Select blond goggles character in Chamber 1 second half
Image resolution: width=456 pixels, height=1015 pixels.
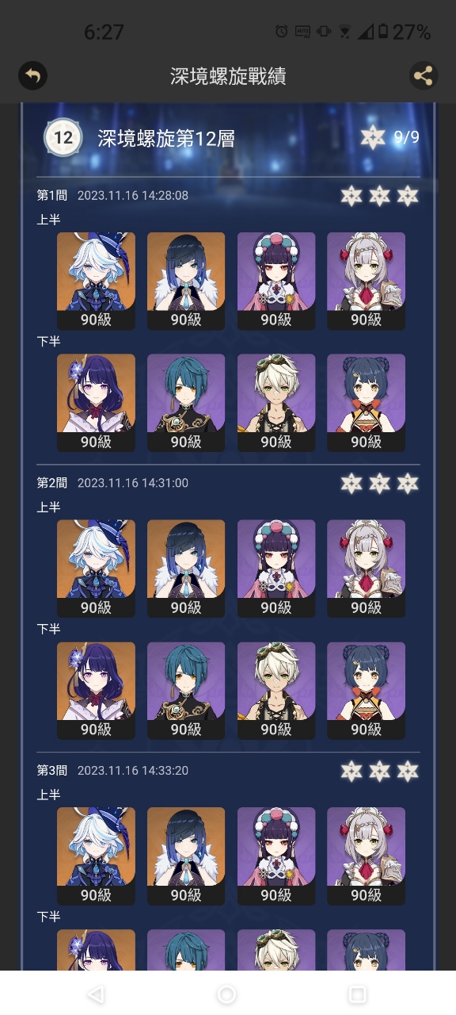tap(276, 403)
